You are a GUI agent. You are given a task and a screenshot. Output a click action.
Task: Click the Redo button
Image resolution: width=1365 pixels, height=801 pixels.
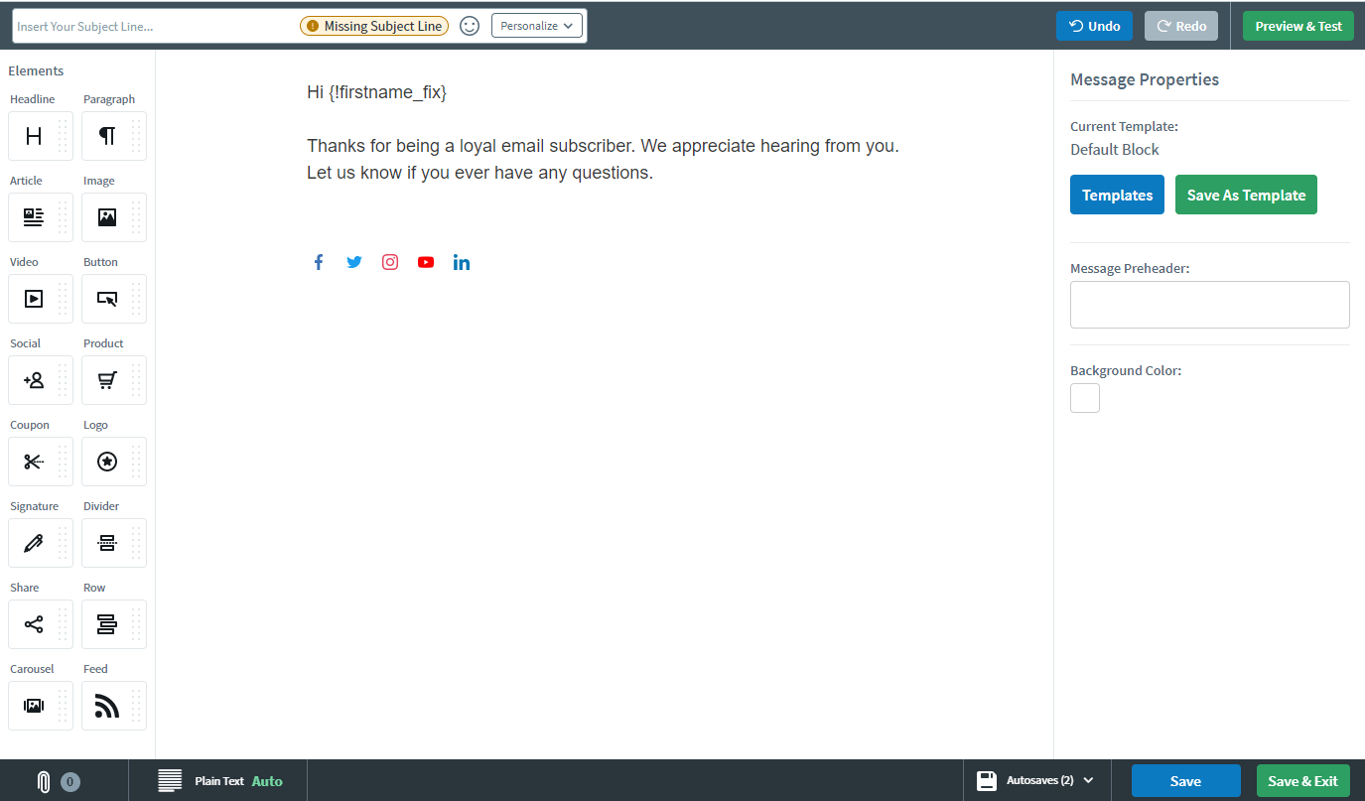point(1181,26)
